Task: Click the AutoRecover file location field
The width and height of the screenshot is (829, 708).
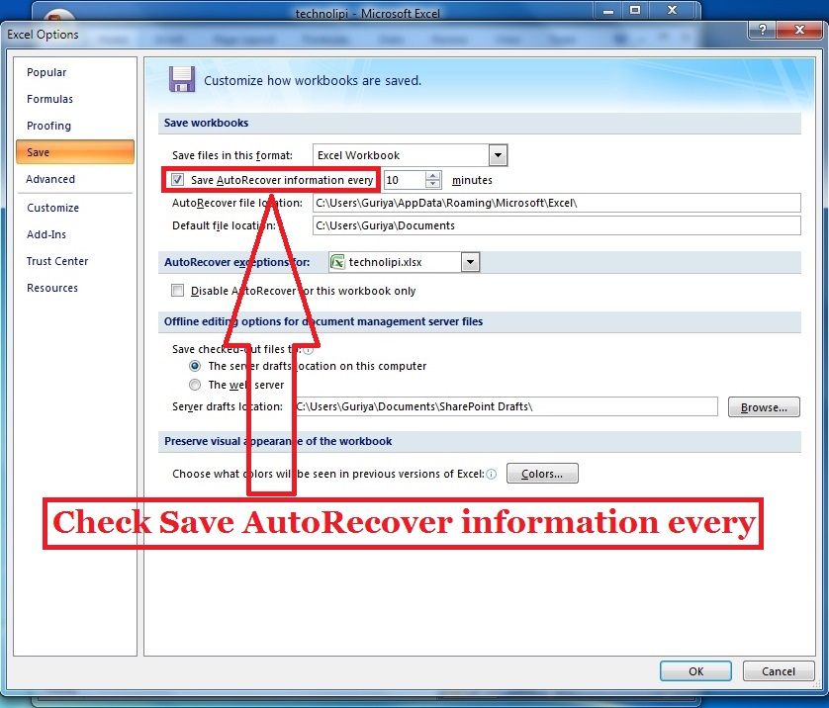Action: (x=557, y=203)
